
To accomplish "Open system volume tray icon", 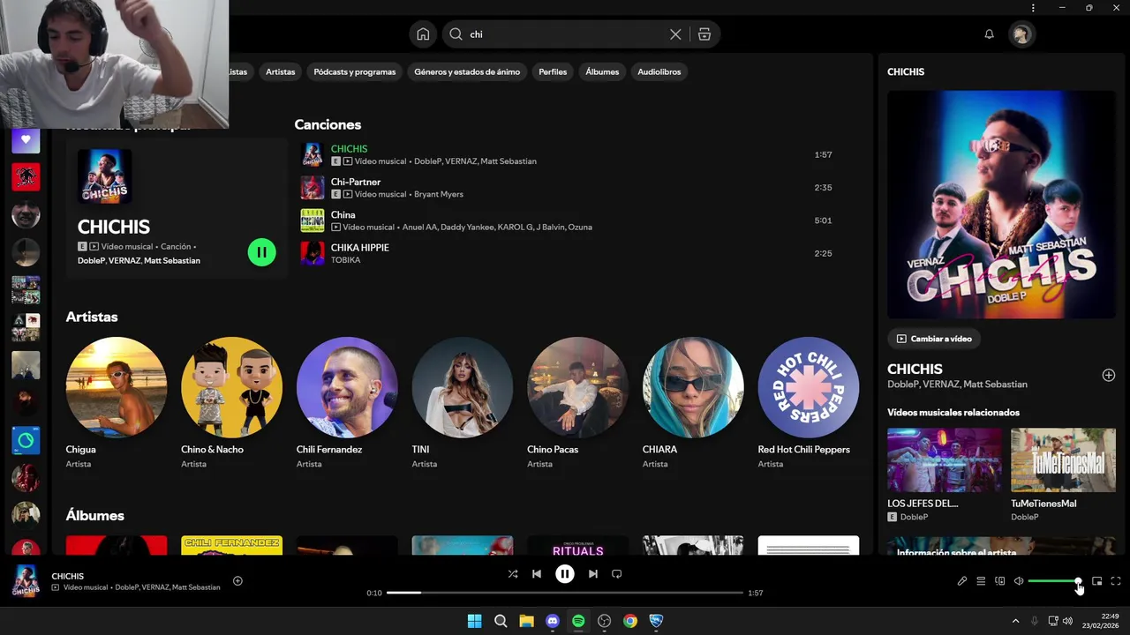I will click(x=1067, y=621).
